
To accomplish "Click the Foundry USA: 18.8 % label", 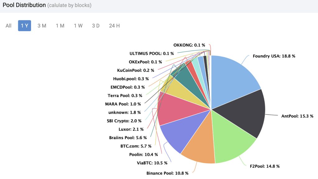I will tap(274, 56).
